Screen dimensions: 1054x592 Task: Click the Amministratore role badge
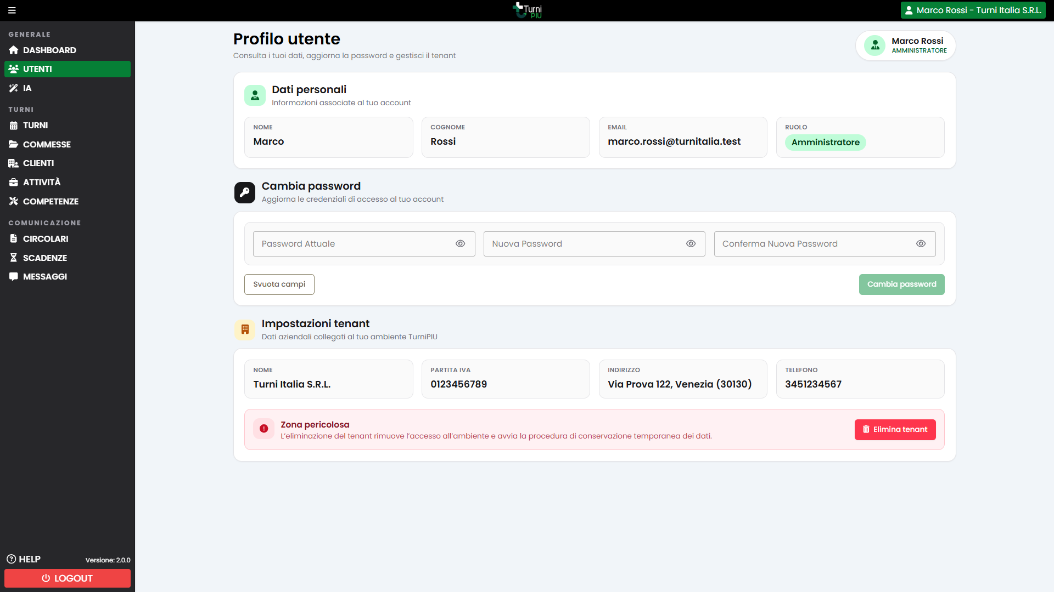coord(825,143)
